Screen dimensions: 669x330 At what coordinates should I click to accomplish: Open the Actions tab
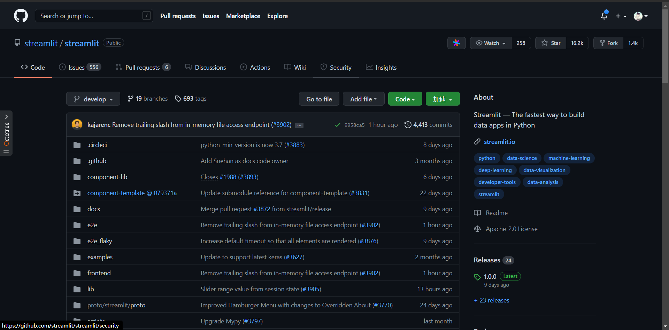click(255, 67)
